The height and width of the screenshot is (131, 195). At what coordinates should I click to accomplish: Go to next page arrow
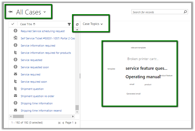76,123
